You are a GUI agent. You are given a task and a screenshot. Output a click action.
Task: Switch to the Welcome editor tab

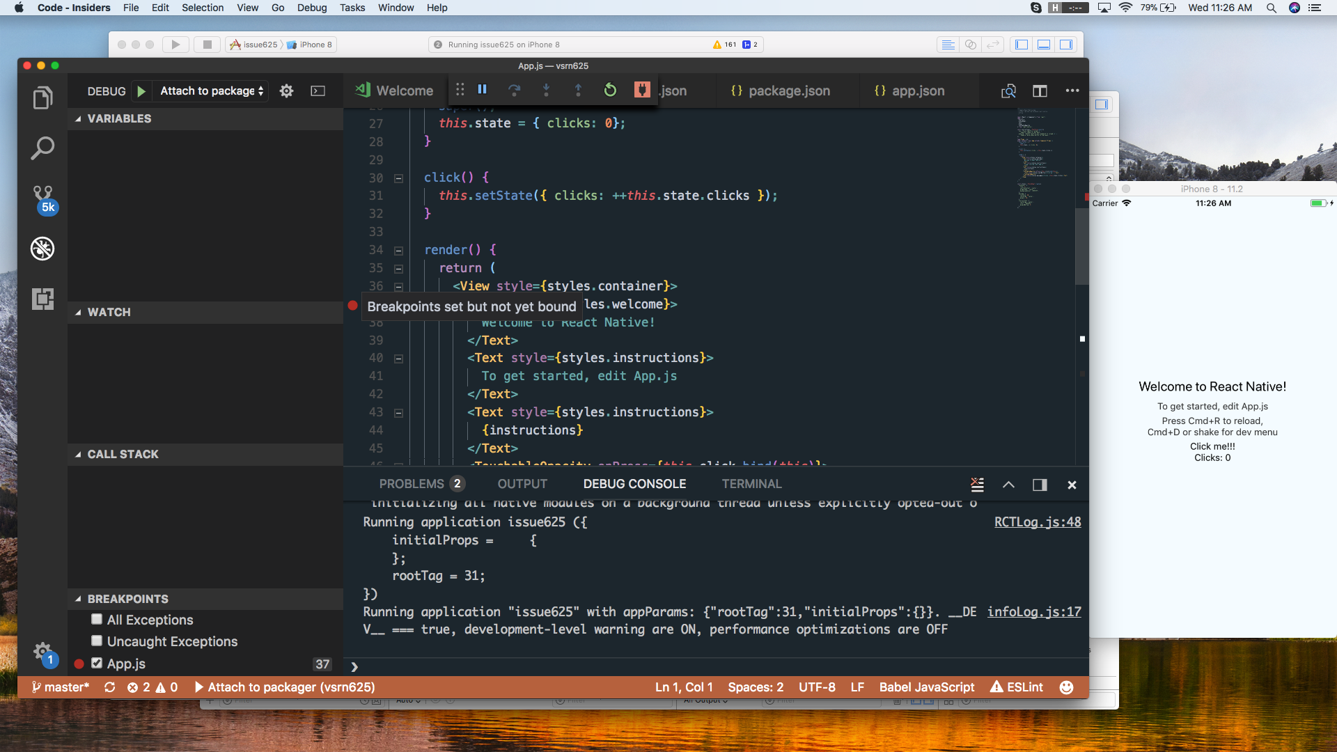tap(395, 91)
